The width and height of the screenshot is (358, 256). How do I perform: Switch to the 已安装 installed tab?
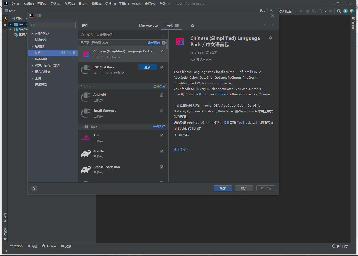[172, 26]
